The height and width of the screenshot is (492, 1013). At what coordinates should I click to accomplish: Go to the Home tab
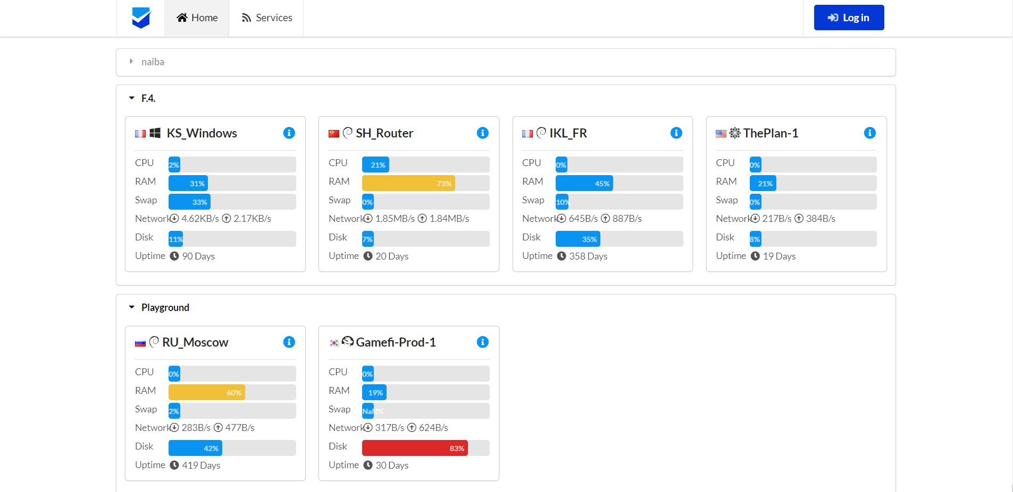pos(197,18)
